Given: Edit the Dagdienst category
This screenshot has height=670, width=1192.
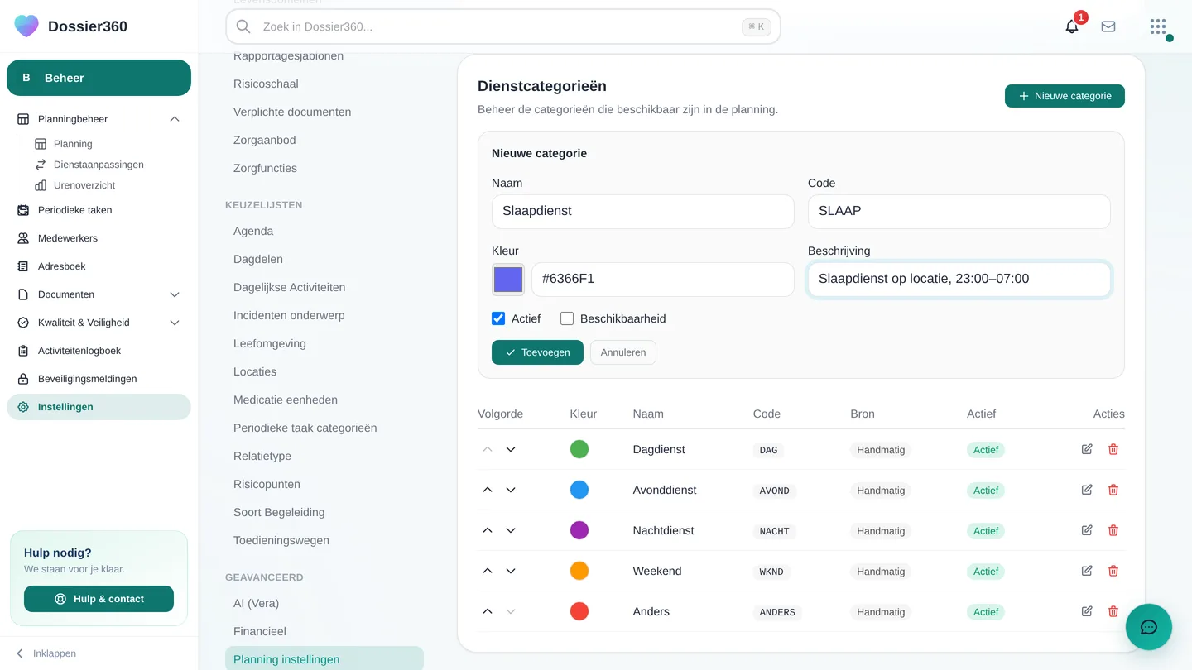Looking at the screenshot, I should [1087, 449].
